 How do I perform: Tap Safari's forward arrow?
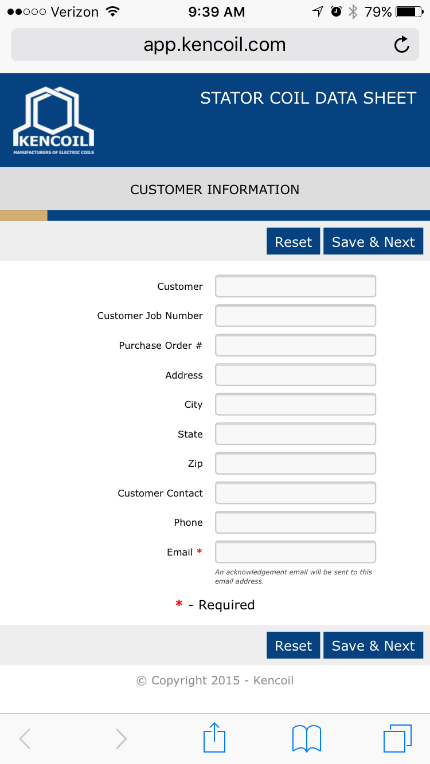(121, 739)
